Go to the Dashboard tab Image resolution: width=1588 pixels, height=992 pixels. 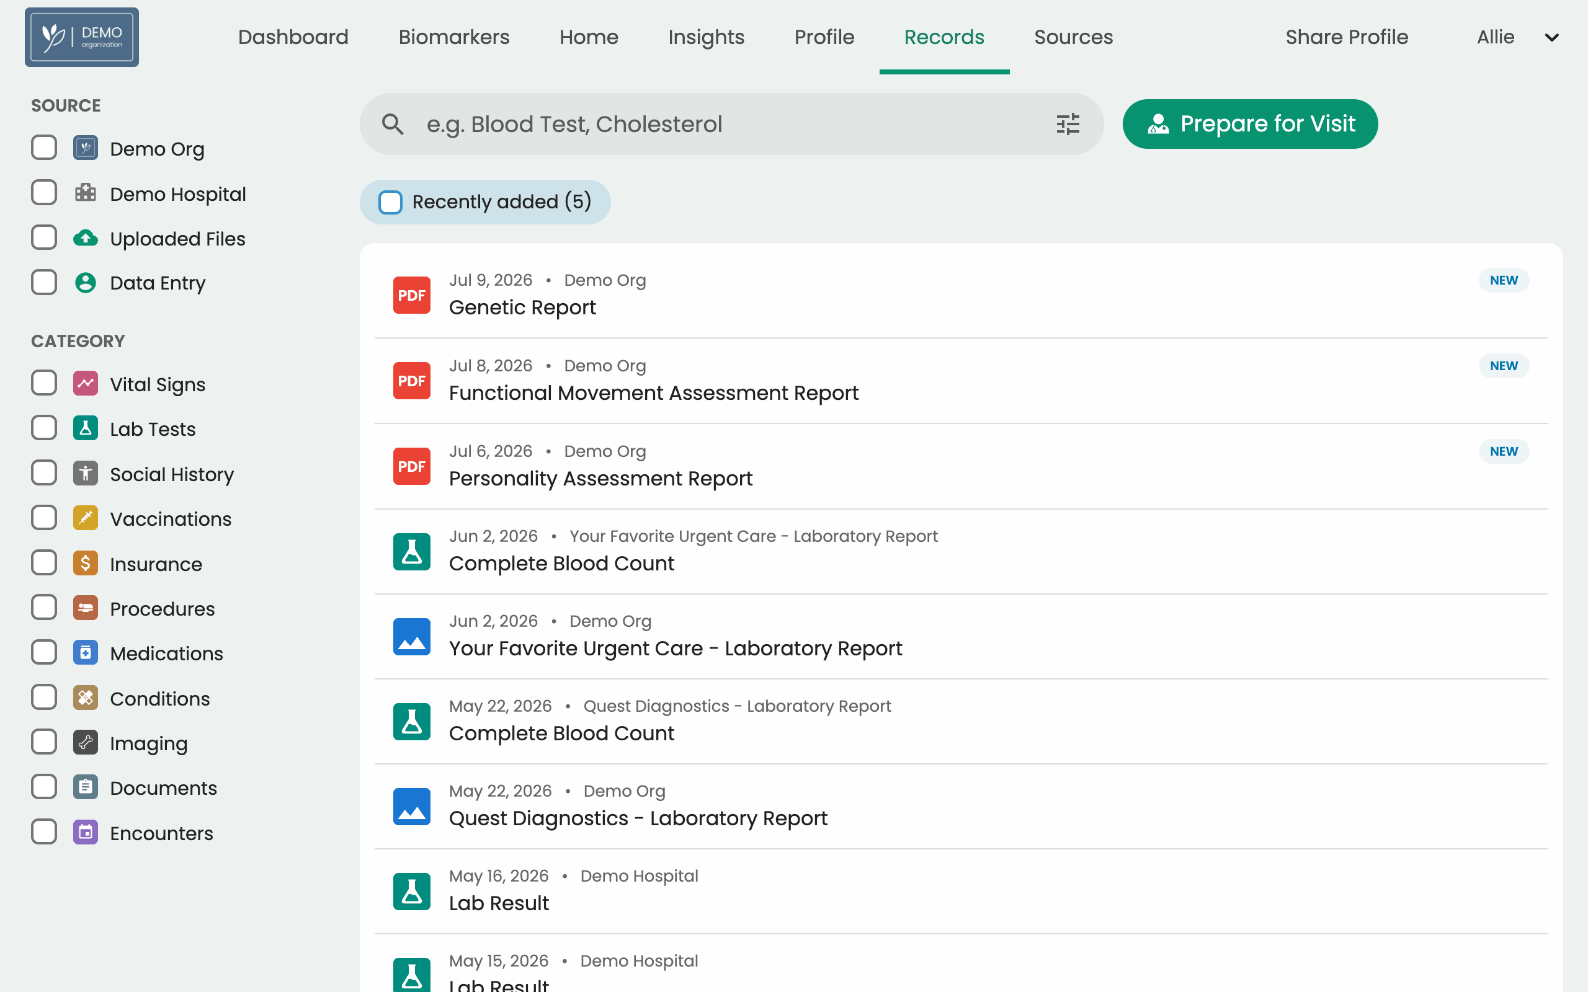coord(293,37)
